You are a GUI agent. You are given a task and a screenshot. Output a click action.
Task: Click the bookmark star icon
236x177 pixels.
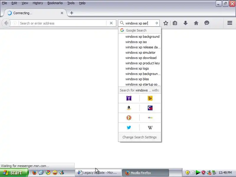[166, 23]
